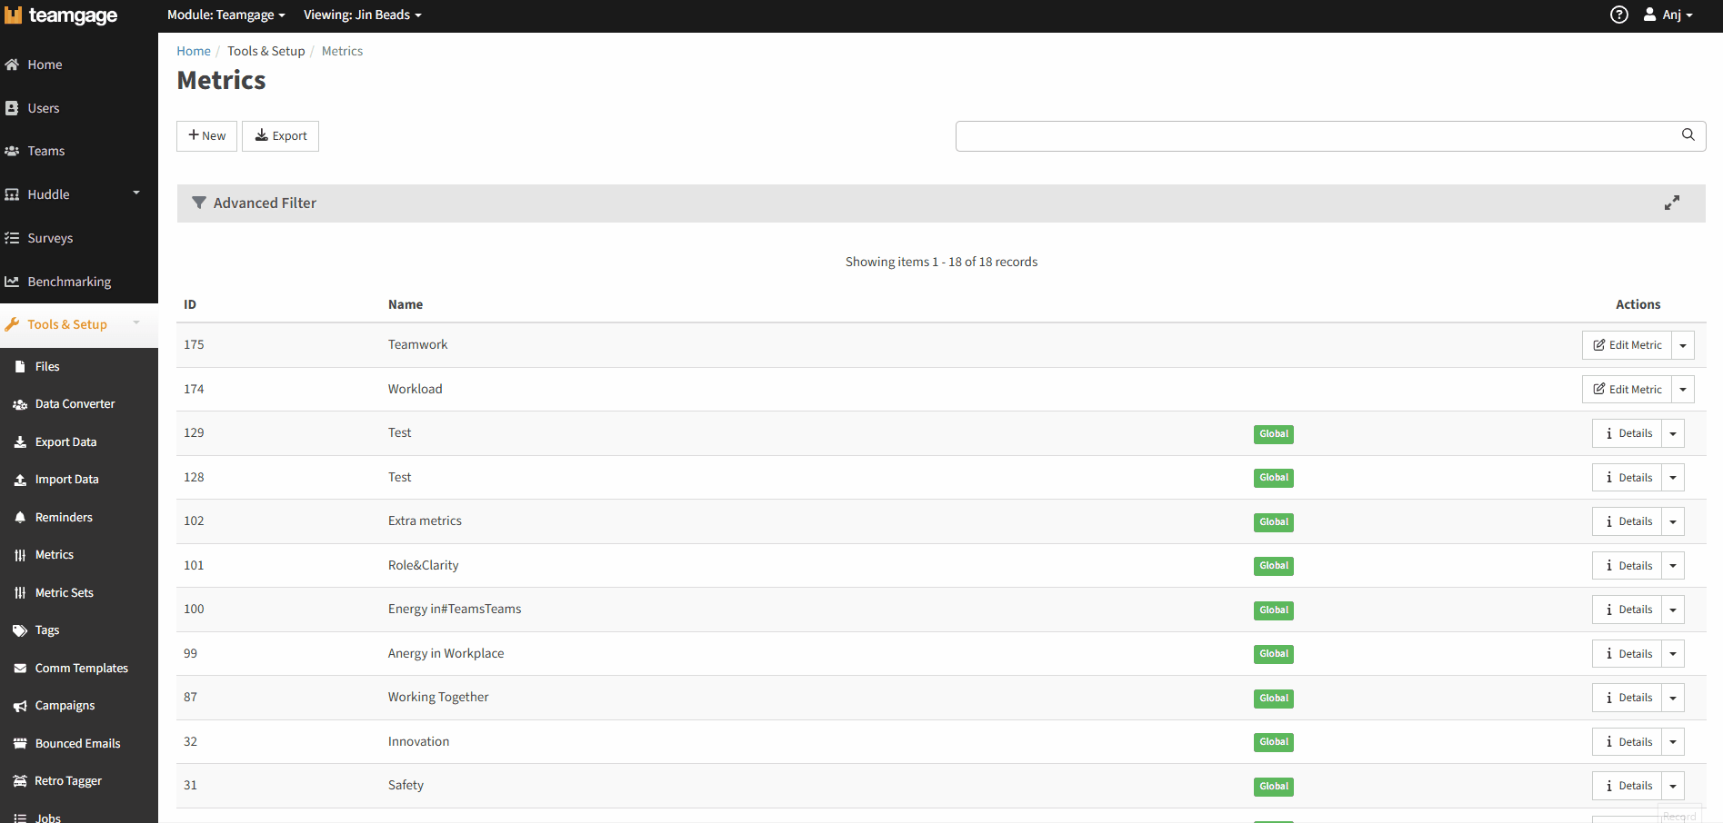Click the Data Converter icon
This screenshot has width=1723, height=823.
coord(20,404)
